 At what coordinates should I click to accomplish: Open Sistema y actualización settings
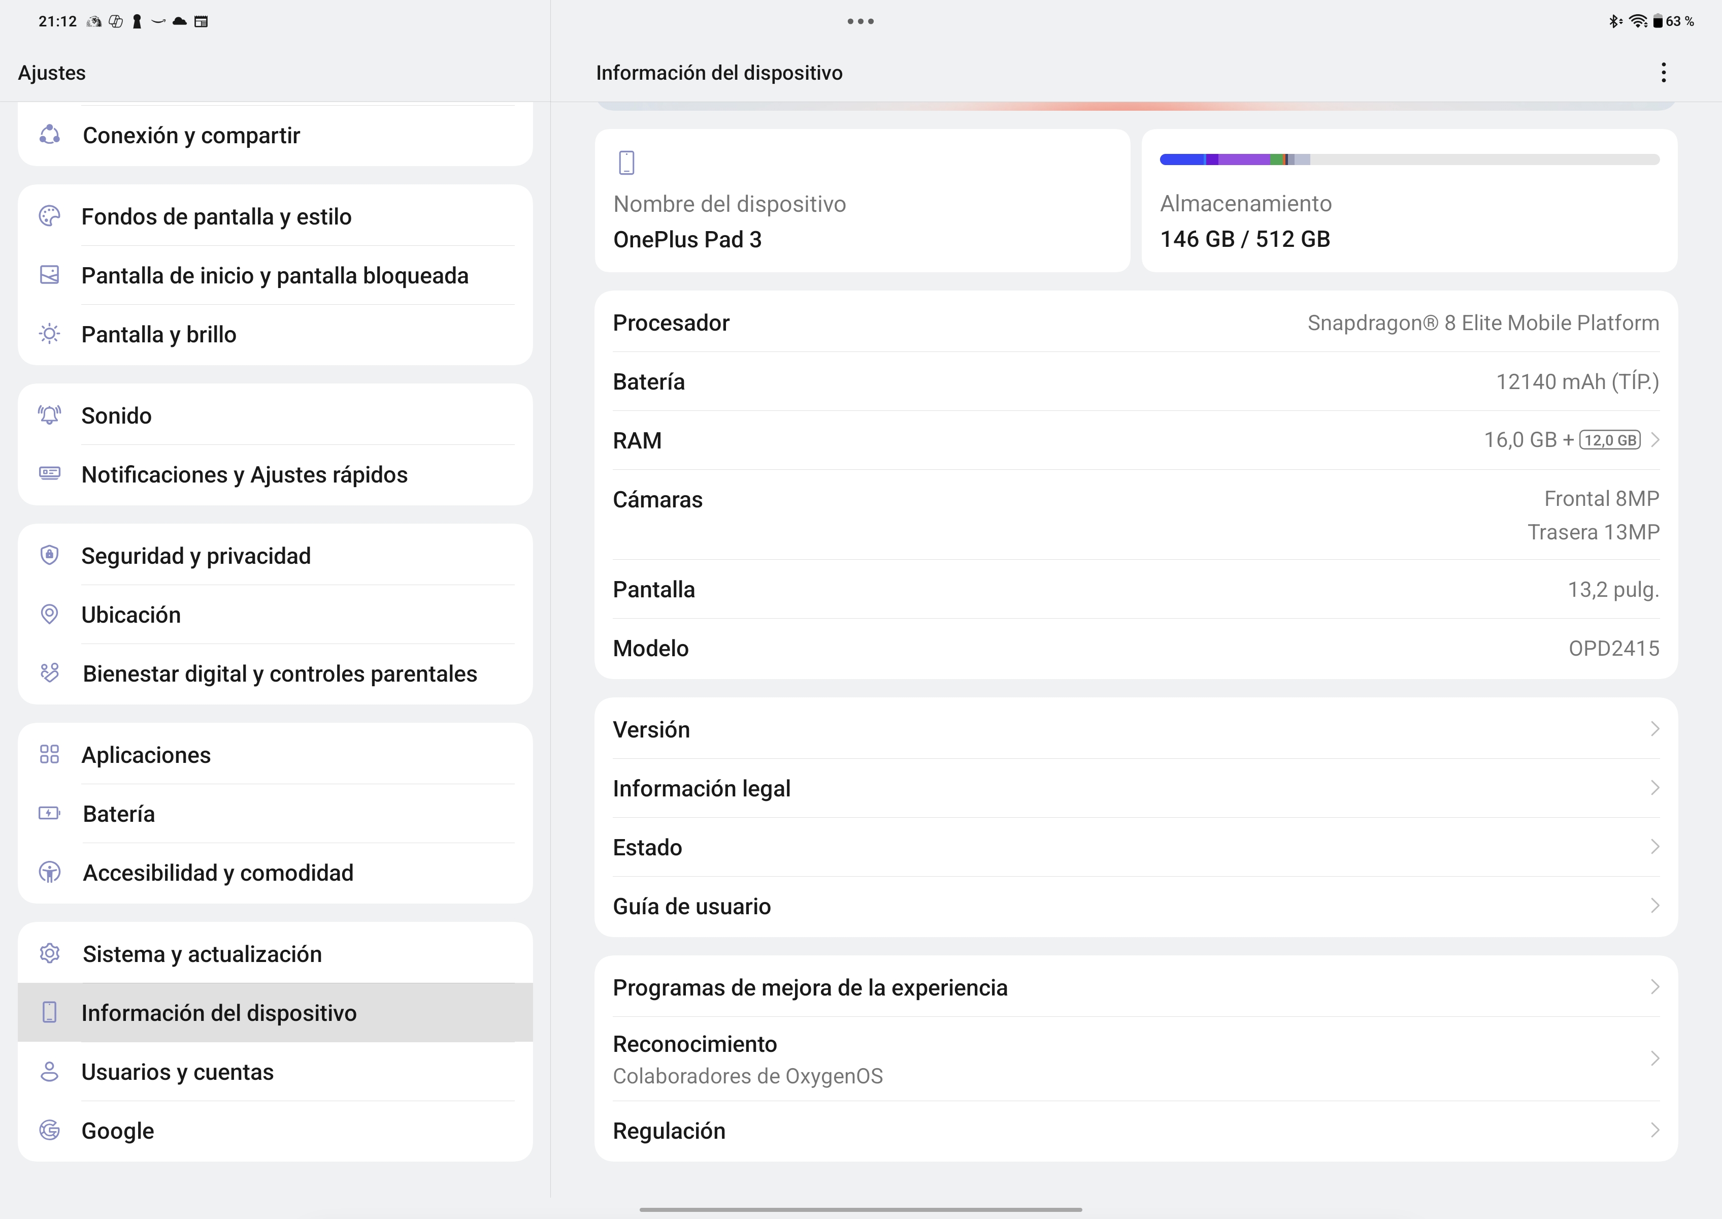pyautogui.click(x=275, y=953)
